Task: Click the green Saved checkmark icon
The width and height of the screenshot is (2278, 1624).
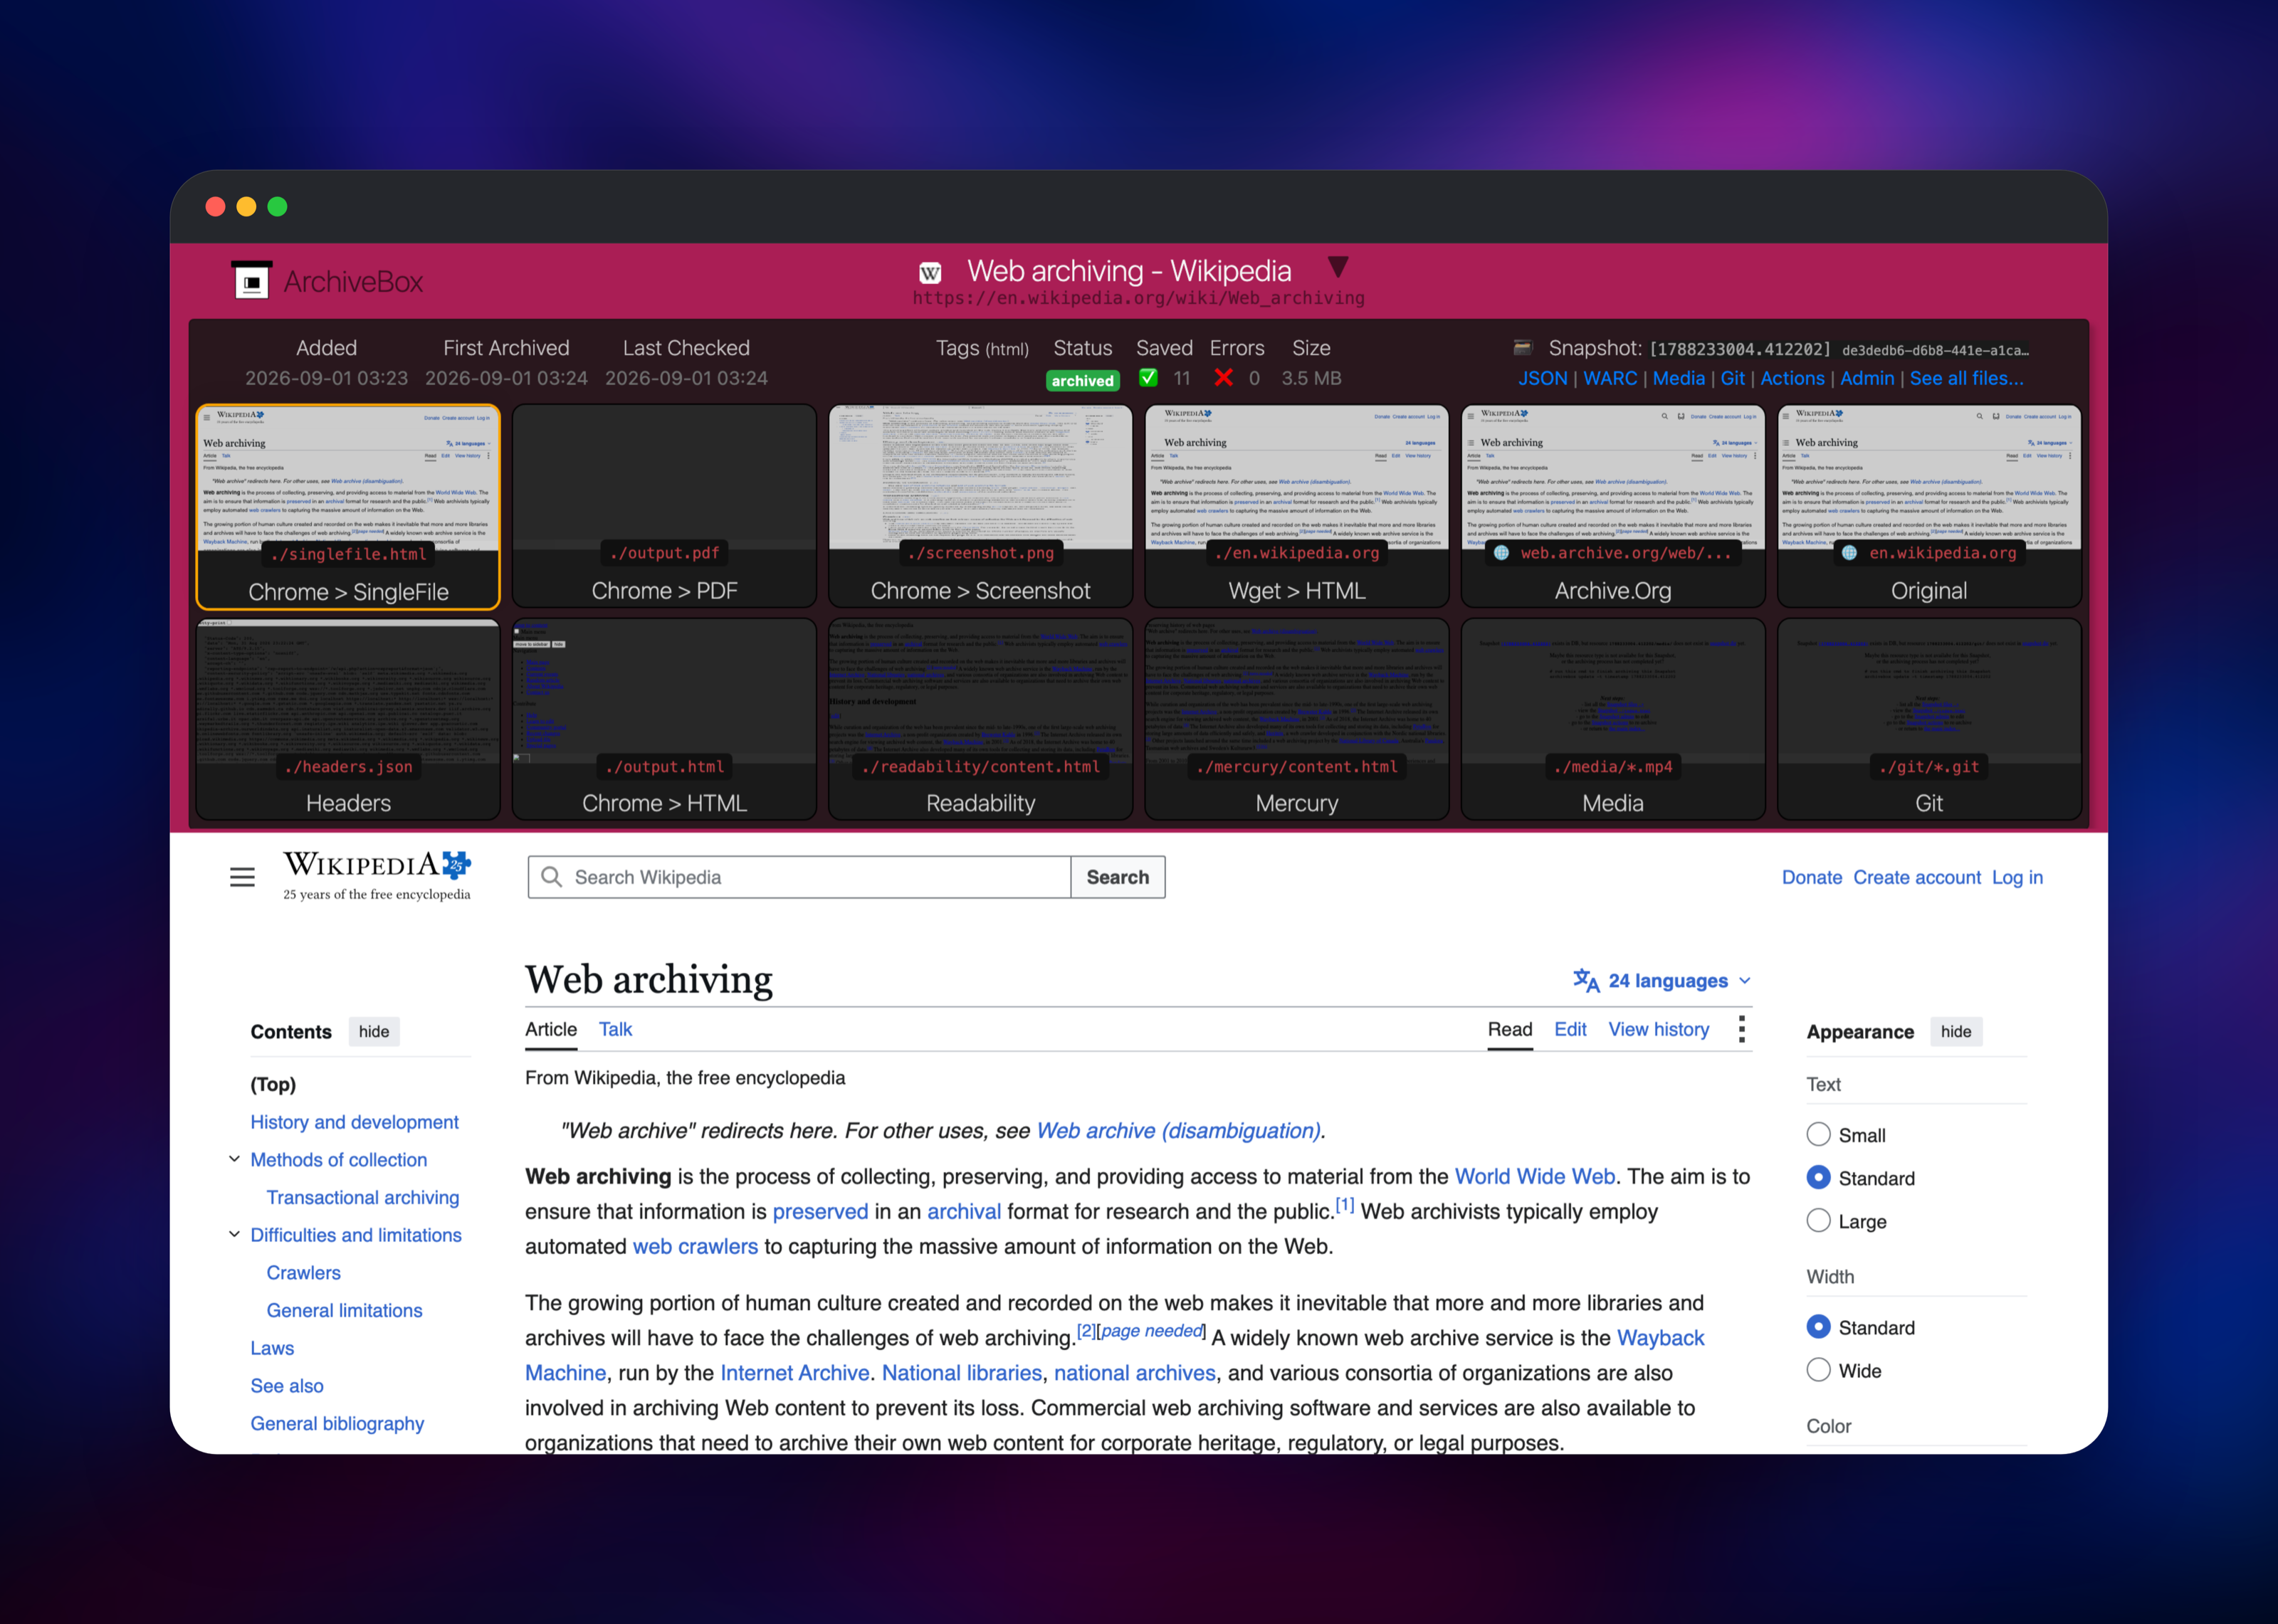Action: [1148, 377]
